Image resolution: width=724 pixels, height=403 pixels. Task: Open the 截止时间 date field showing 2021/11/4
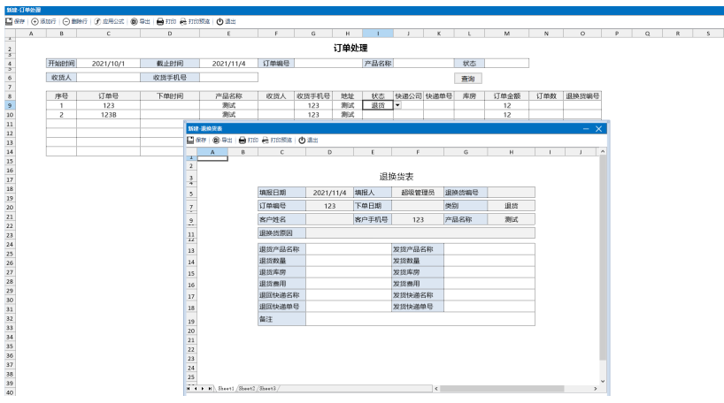click(x=228, y=64)
